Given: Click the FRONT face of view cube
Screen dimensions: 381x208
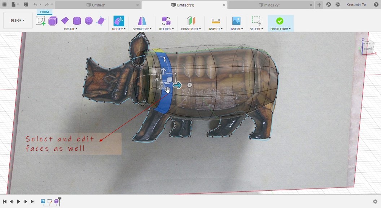Looking at the screenshot, I should point(368,49).
